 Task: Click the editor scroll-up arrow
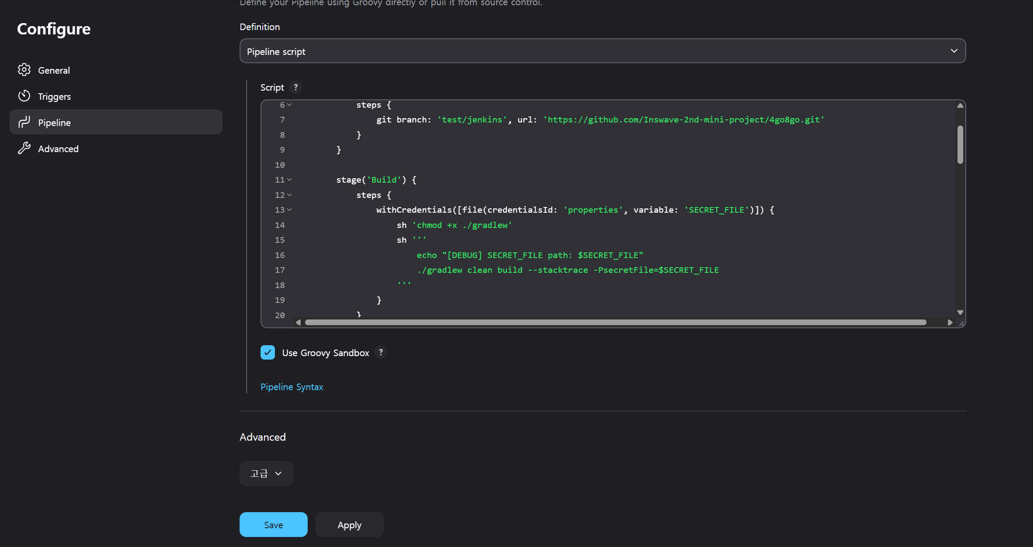coord(960,105)
